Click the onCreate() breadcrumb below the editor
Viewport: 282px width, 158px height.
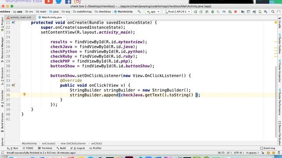(x=48, y=144)
